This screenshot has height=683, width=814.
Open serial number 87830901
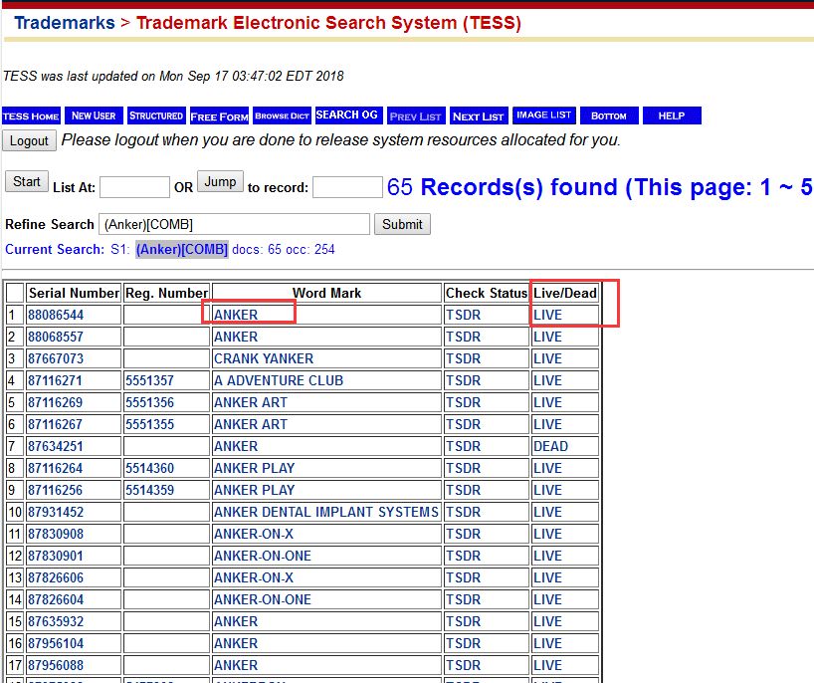pos(56,556)
